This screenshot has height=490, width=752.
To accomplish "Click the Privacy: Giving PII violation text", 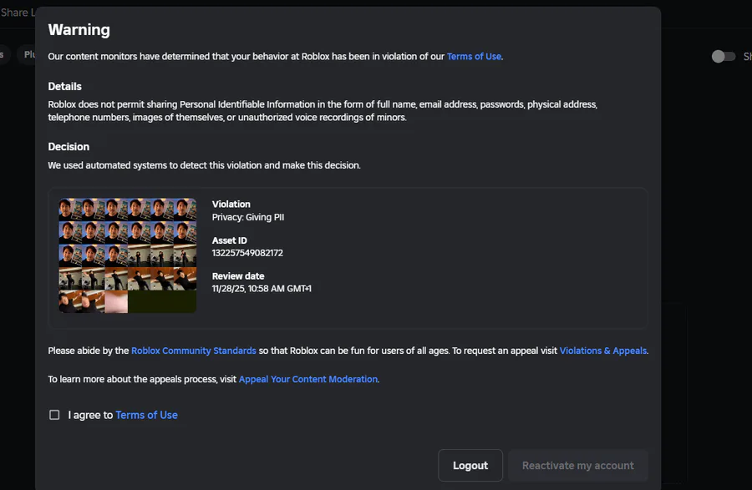I will click(248, 217).
